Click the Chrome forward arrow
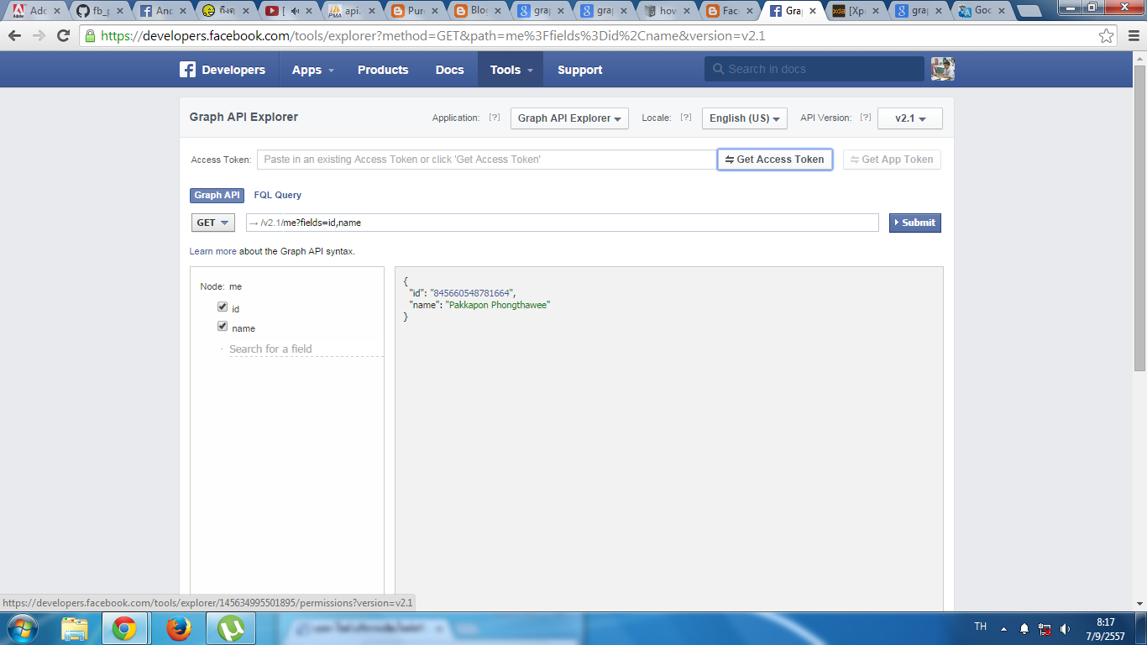The height and width of the screenshot is (645, 1147). tap(39, 36)
